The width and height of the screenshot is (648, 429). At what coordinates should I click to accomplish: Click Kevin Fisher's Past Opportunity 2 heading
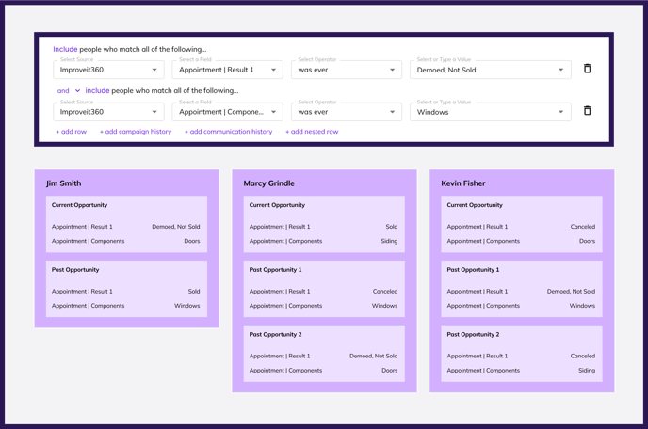(x=473, y=334)
